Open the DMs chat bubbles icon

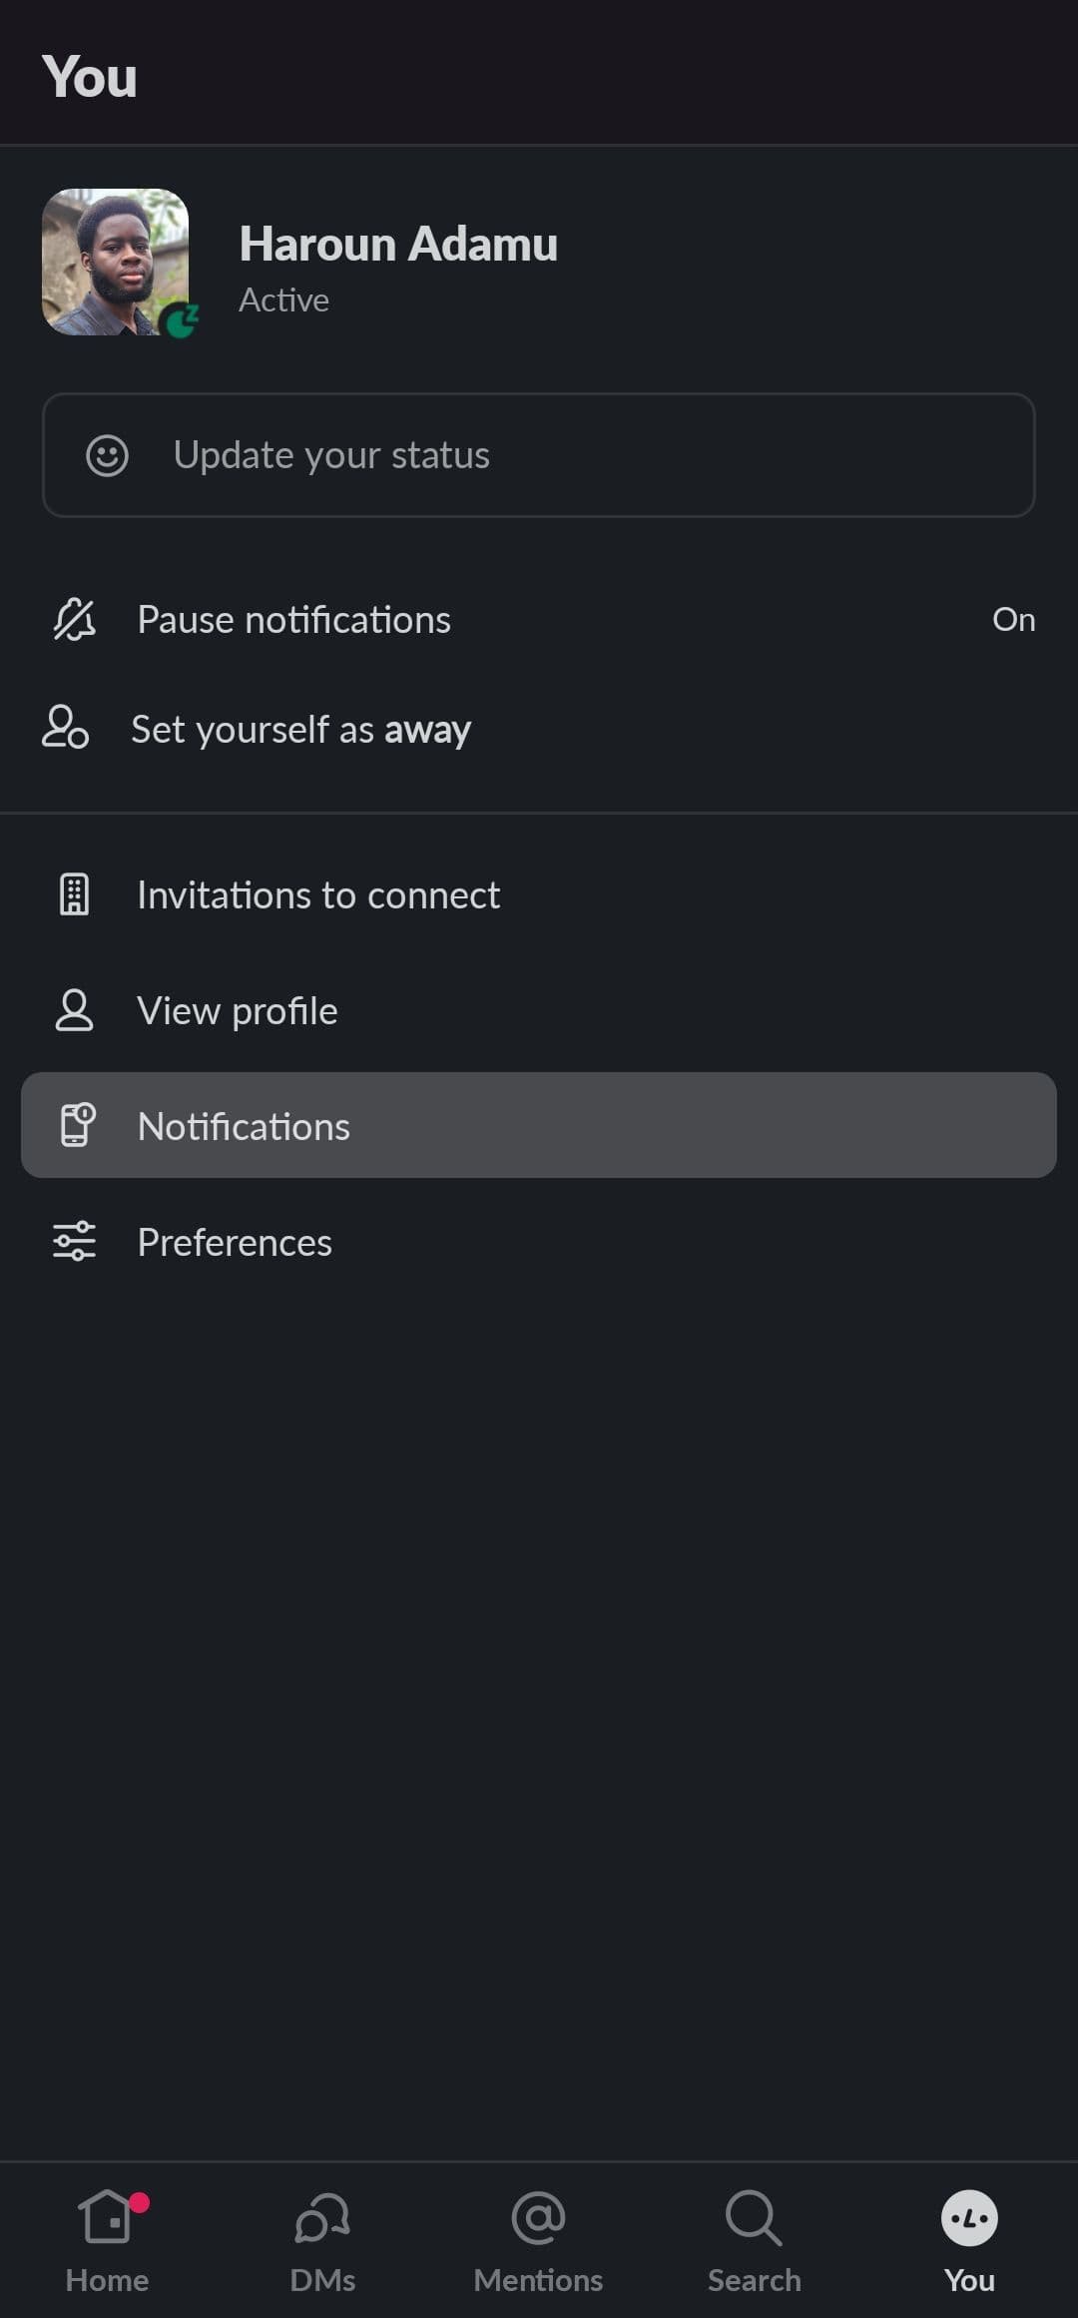(322, 2218)
